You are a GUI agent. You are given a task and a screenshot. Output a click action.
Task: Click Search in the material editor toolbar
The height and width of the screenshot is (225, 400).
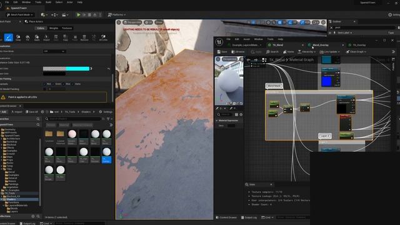point(272,52)
